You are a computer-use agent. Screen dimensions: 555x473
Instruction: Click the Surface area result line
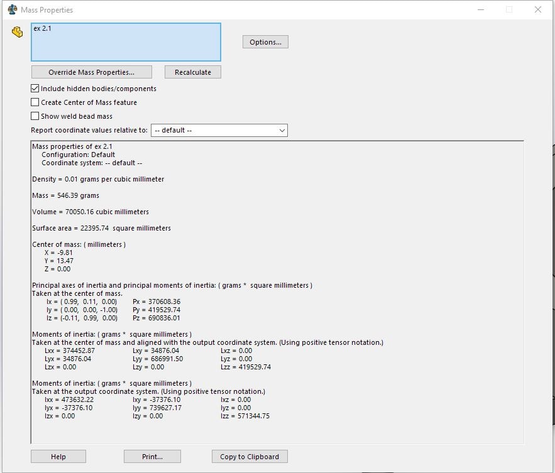click(x=102, y=228)
